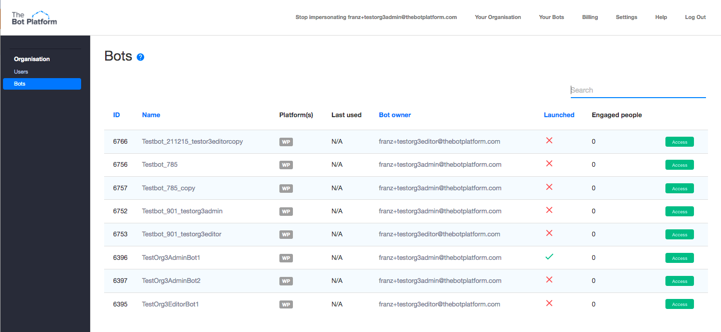Image resolution: width=721 pixels, height=332 pixels.
Task: Click WP badge in Testbot_901_testorg3admin row
Action: 286,212
